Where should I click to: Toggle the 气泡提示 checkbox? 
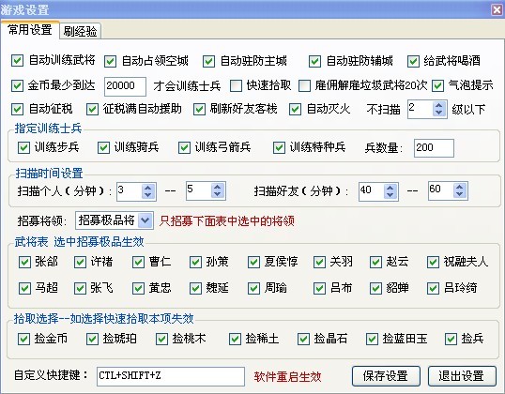437,85
